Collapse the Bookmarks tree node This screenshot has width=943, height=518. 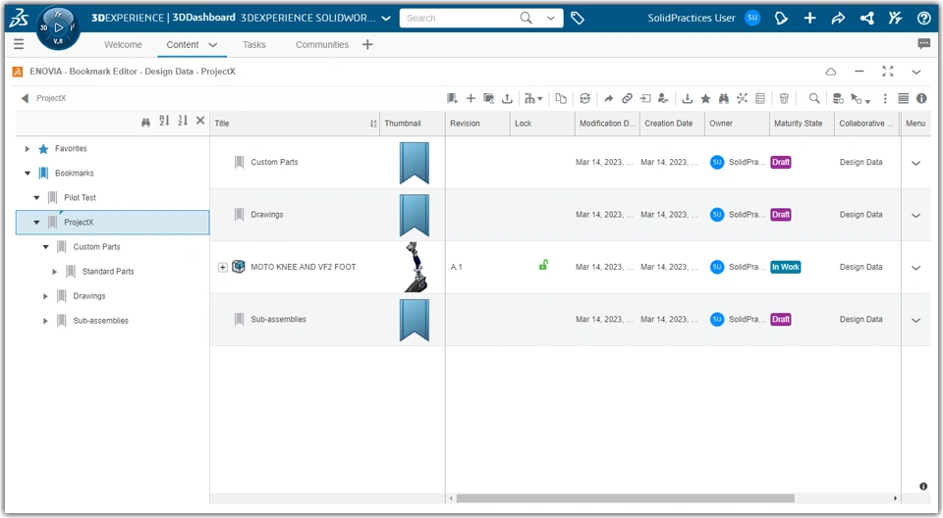[x=28, y=173]
